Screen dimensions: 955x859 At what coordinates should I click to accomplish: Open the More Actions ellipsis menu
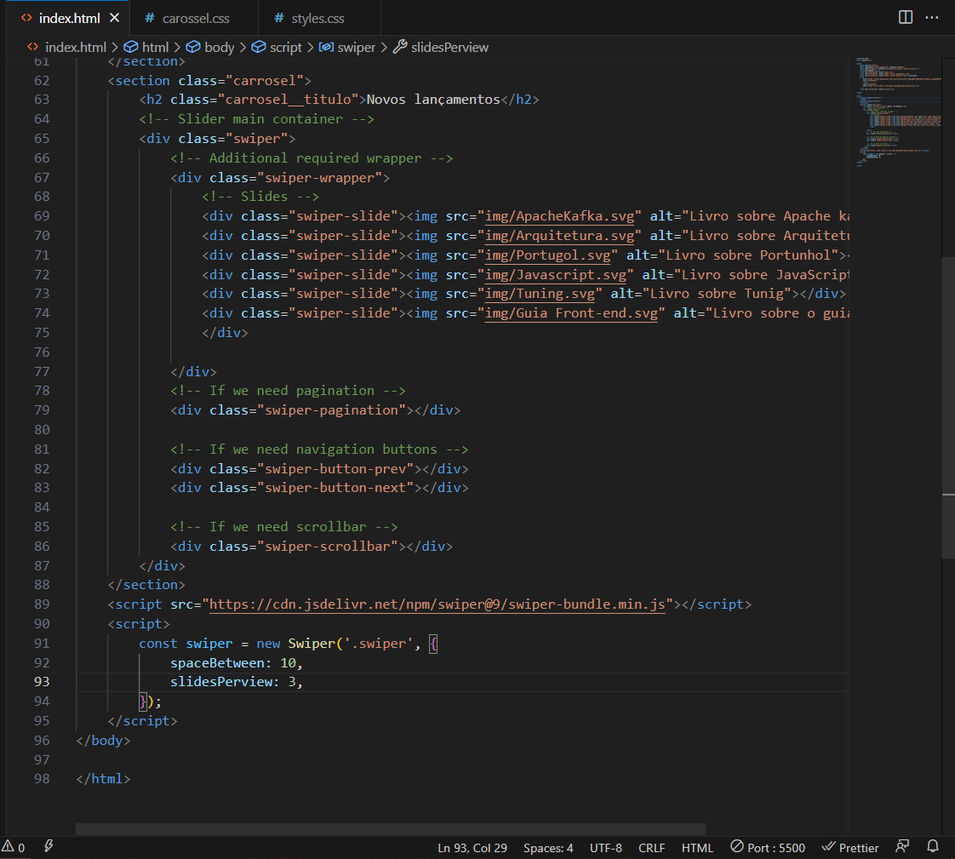(931, 17)
